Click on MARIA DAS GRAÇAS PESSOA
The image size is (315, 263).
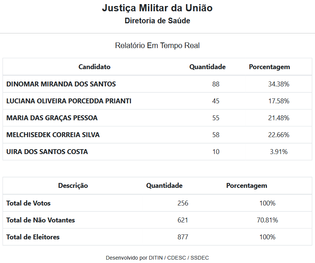52,118
